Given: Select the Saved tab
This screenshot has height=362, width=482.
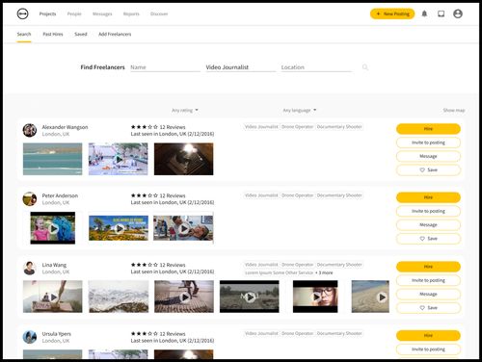Looking at the screenshot, I should [x=81, y=34].
